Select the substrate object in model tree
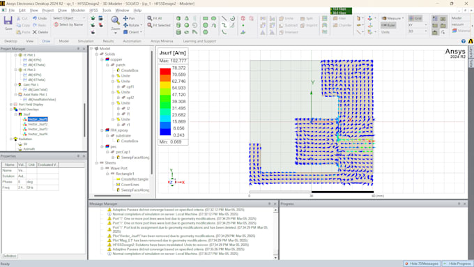The height and width of the screenshot is (267, 474). click(x=123, y=136)
